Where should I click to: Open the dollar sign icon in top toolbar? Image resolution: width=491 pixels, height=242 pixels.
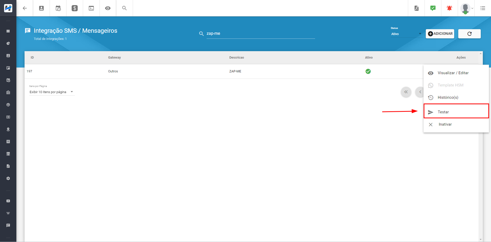pos(75,8)
